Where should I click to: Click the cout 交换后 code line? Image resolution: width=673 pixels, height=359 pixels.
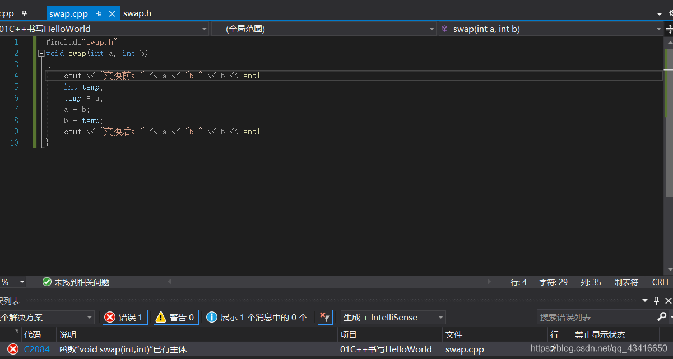[164, 132]
